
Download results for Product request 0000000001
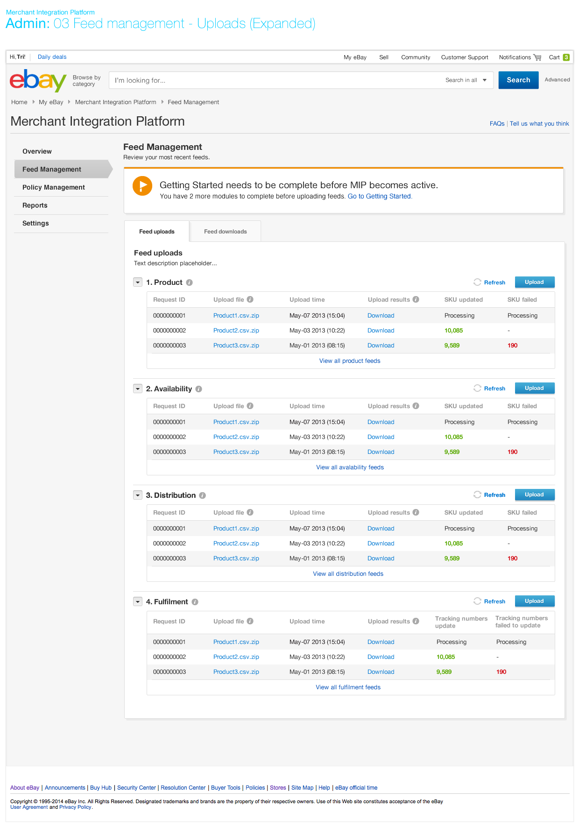[381, 316]
